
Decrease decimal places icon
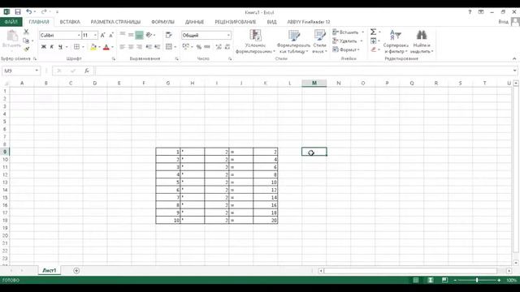227,47
